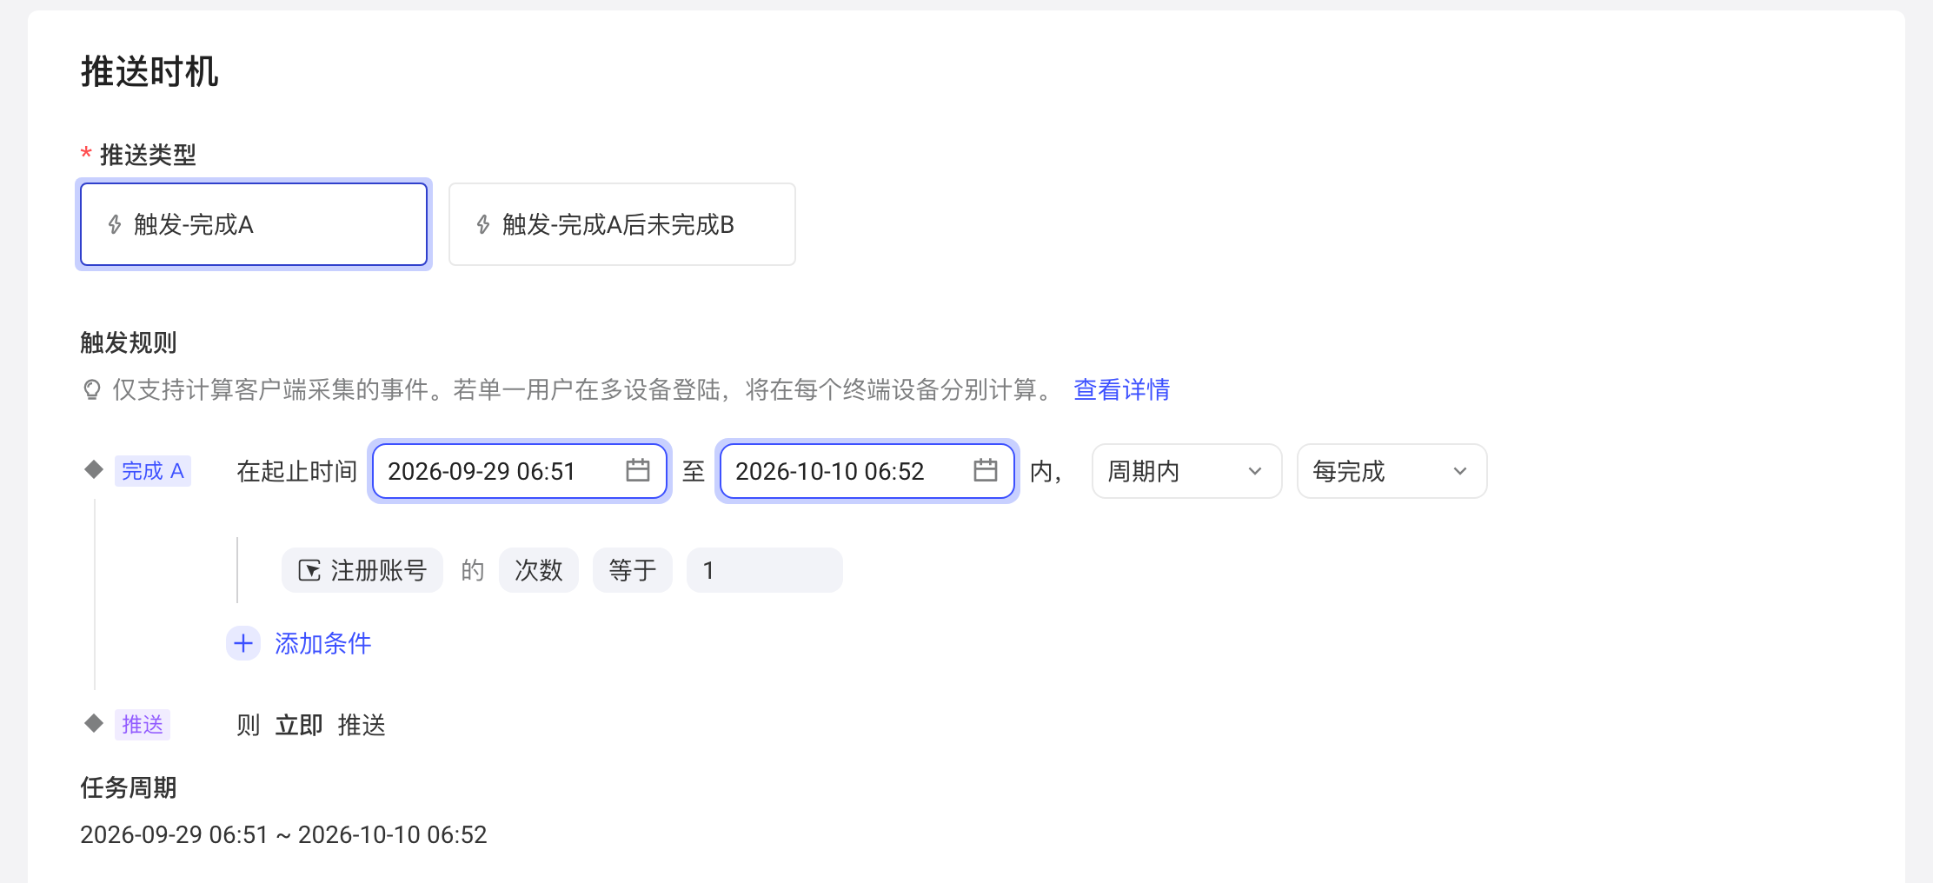Open the 等于 operator selector
Screen dimensions: 1933x883
pos(633,570)
